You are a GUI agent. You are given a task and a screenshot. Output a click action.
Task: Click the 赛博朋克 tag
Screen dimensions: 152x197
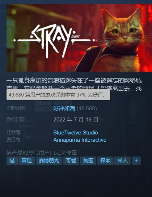coord(49,160)
